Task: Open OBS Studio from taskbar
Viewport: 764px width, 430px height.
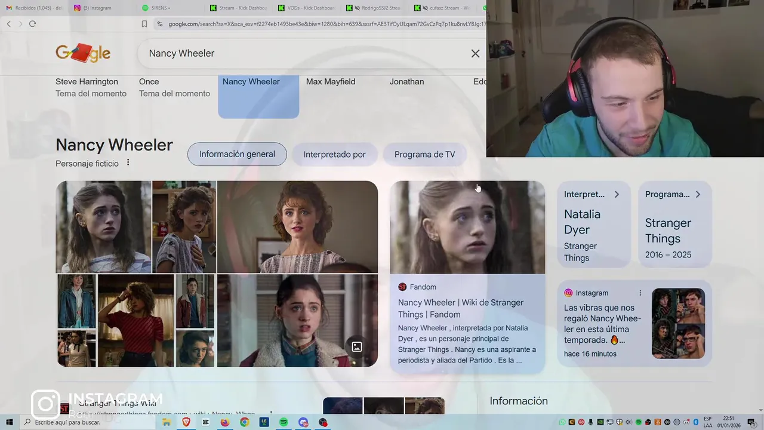Action: click(323, 422)
